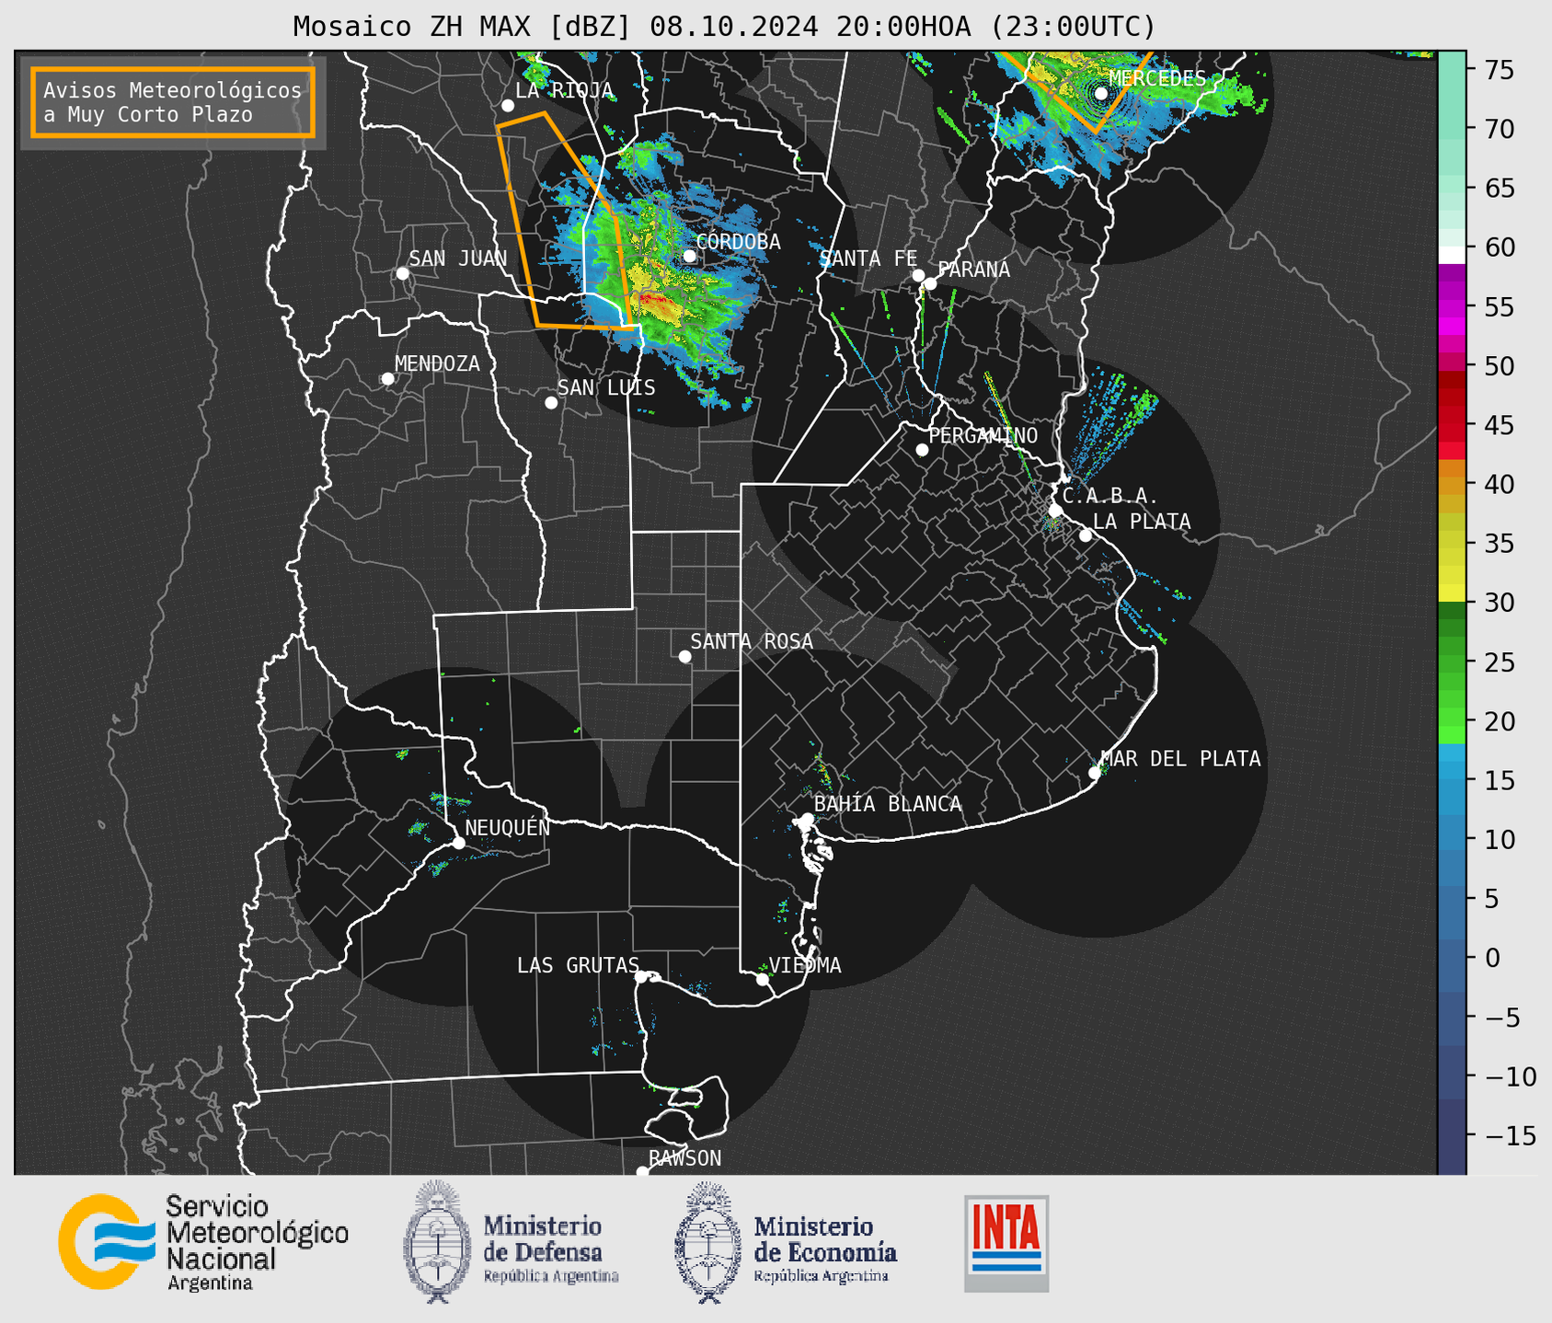
Task: Click the SANTA ROSA city marker
Action: pos(684,656)
